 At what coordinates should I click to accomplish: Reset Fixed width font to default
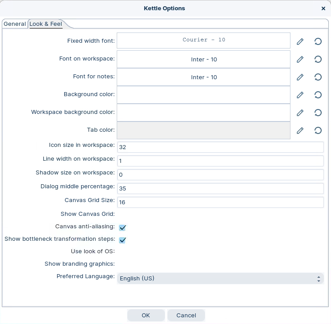coord(318,41)
